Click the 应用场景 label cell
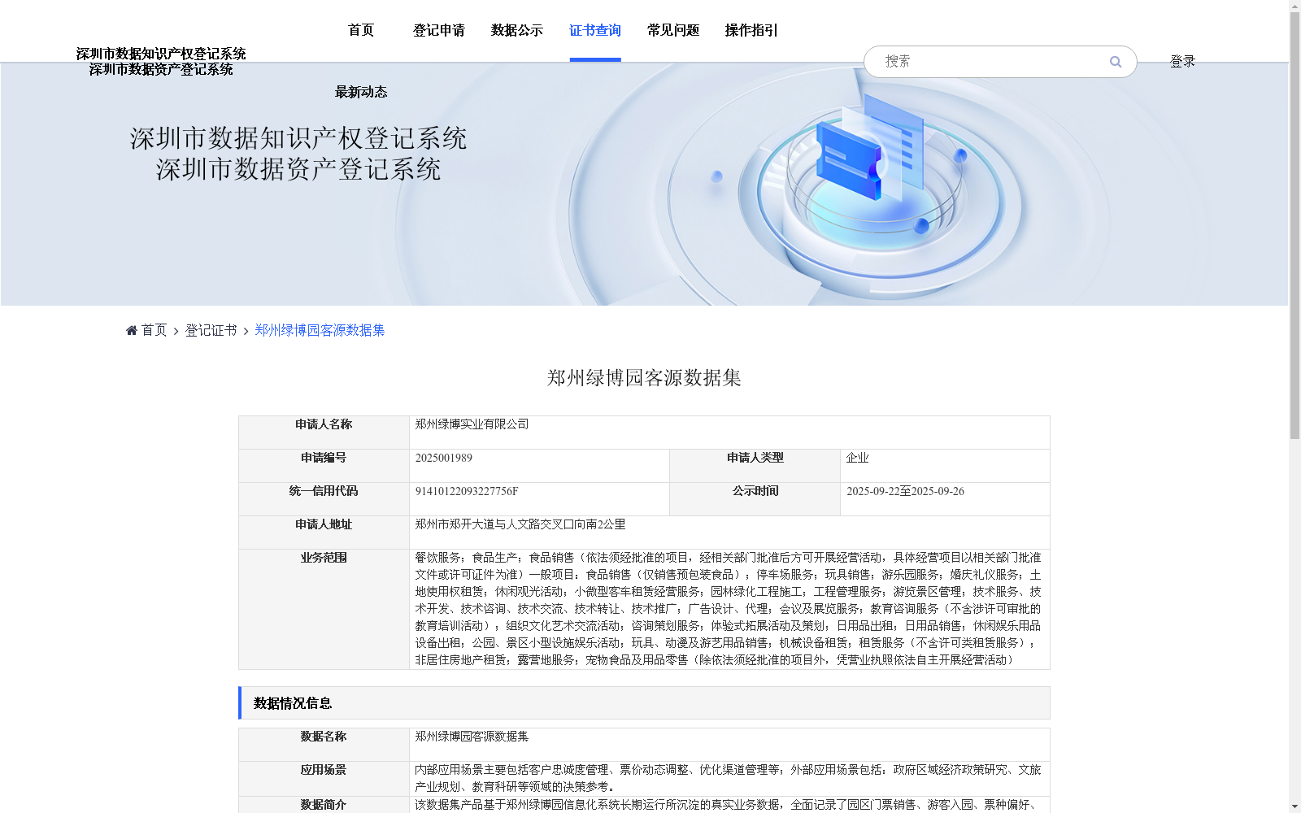Viewport: 1301px width, 813px height. point(324,779)
